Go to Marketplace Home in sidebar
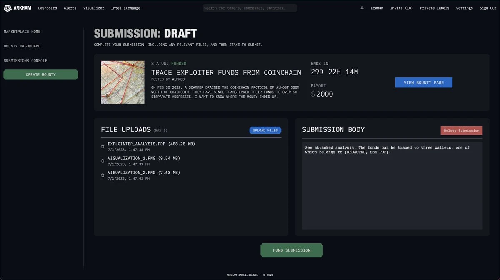The width and height of the screenshot is (500, 280). (22, 32)
